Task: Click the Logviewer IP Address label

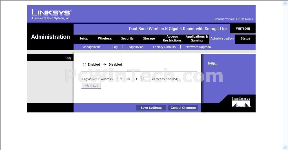Action: (x=98, y=79)
